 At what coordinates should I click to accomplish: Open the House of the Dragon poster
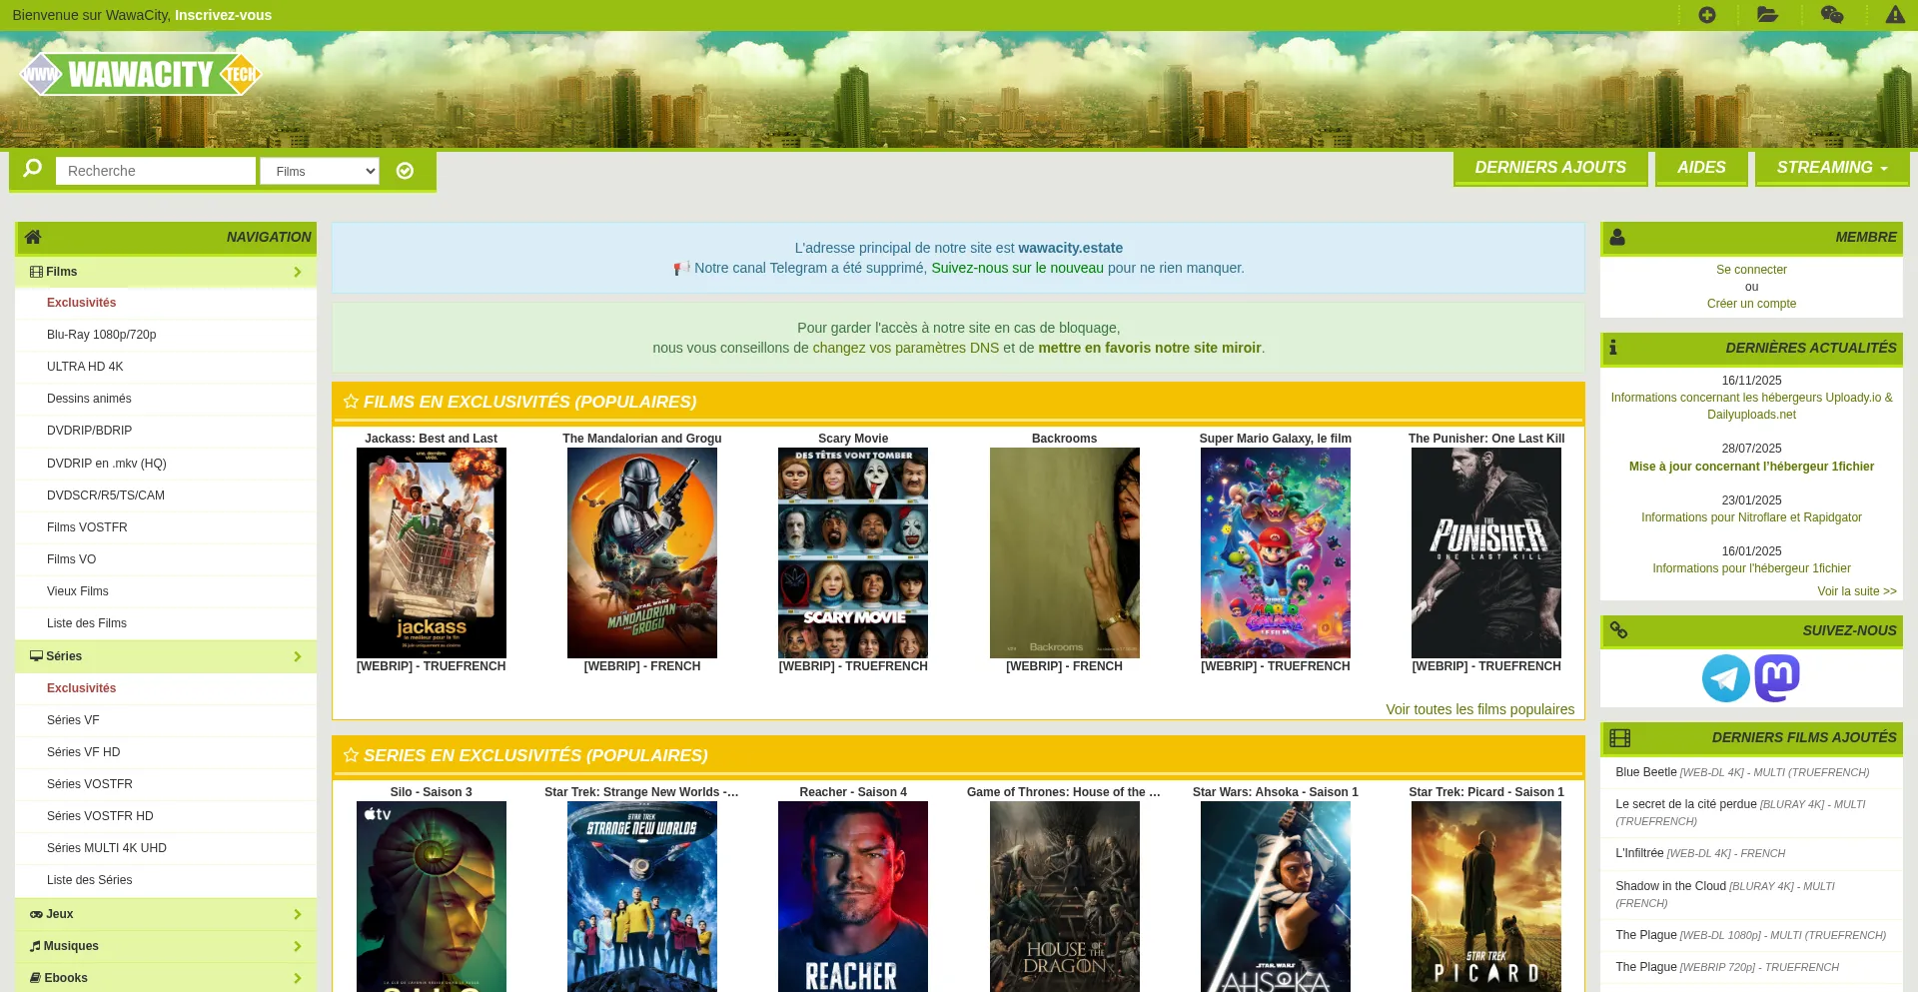(x=1065, y=896)
